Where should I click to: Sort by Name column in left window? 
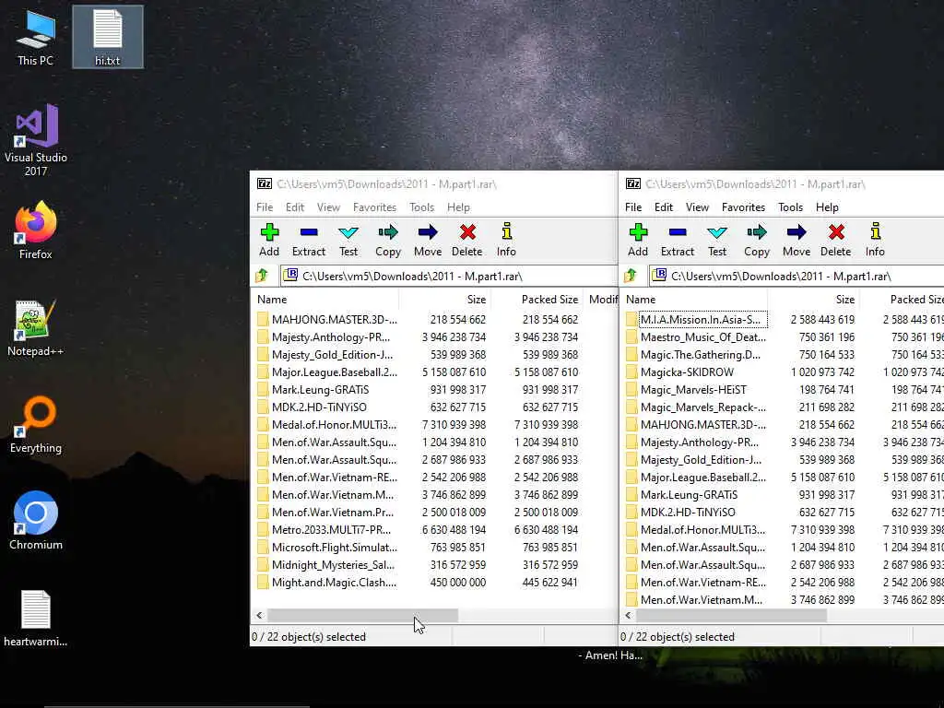click(x=325, y=300)
